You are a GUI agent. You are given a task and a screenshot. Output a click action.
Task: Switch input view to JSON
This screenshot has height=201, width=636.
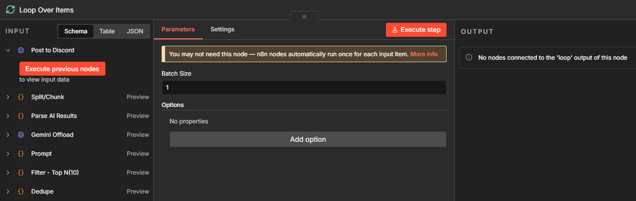pos(135,31)
